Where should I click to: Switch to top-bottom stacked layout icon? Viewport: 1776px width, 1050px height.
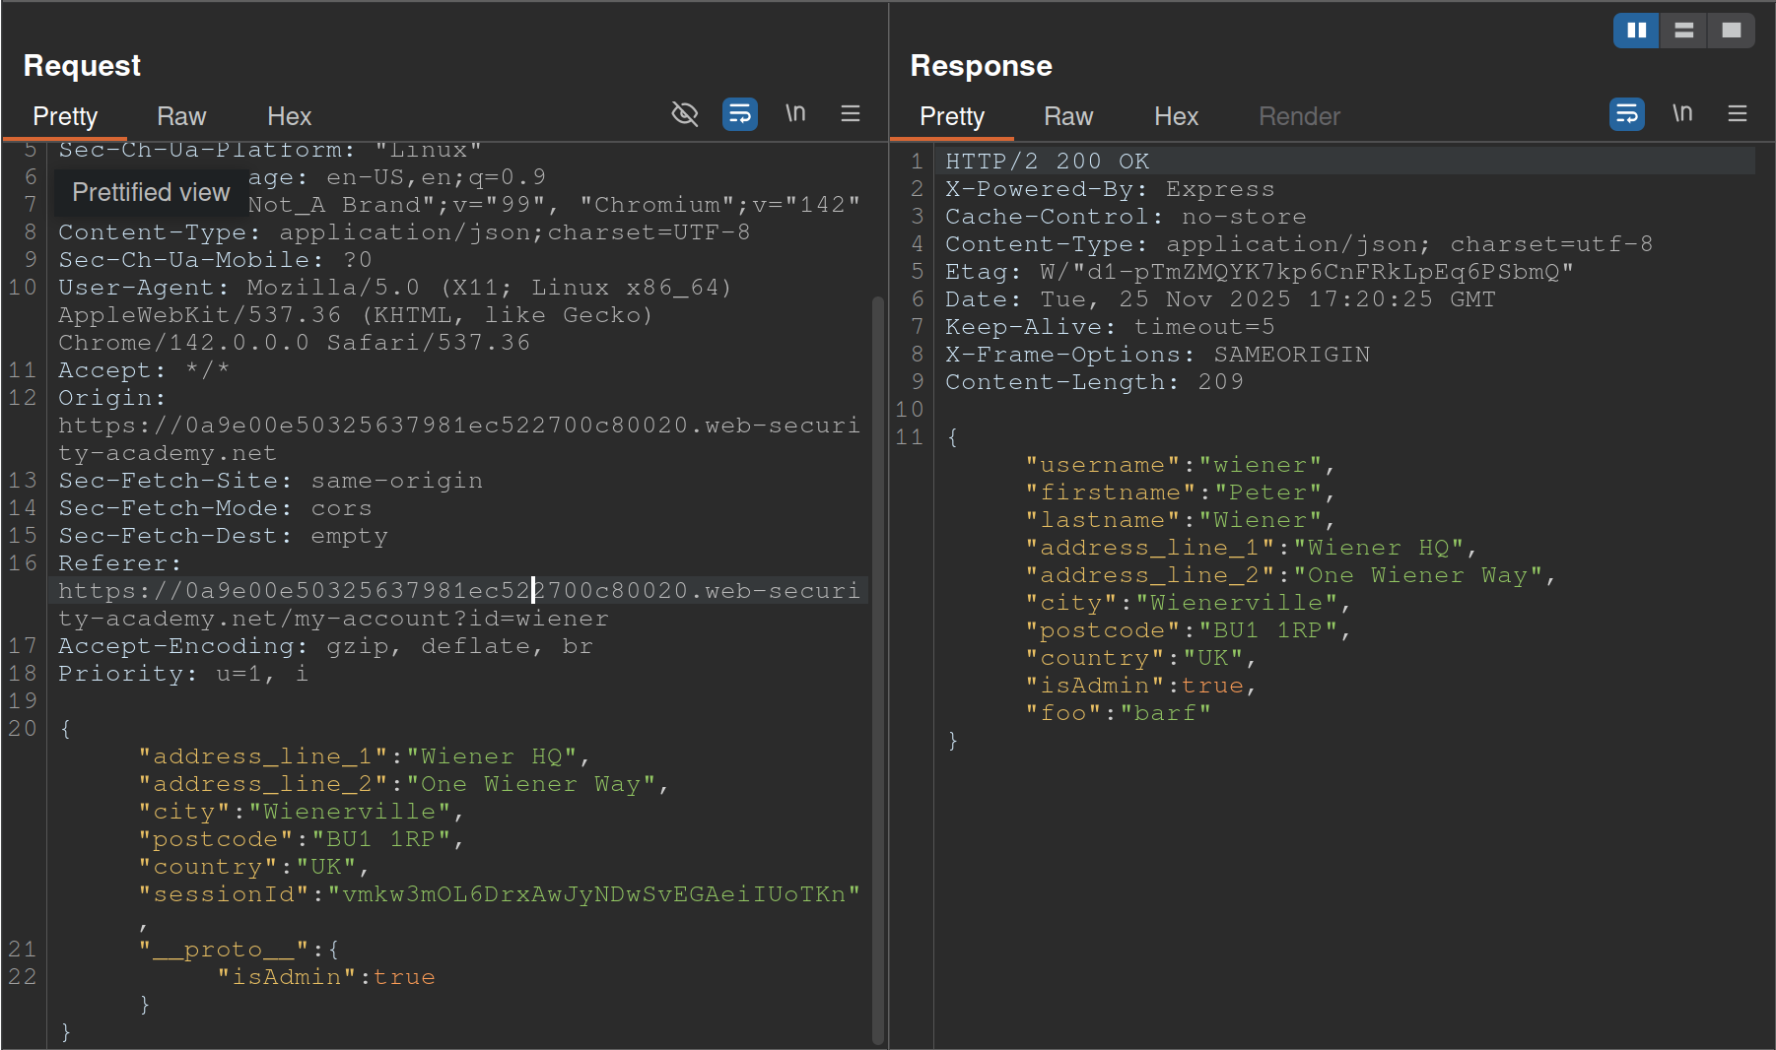[x=1683, y=31]
